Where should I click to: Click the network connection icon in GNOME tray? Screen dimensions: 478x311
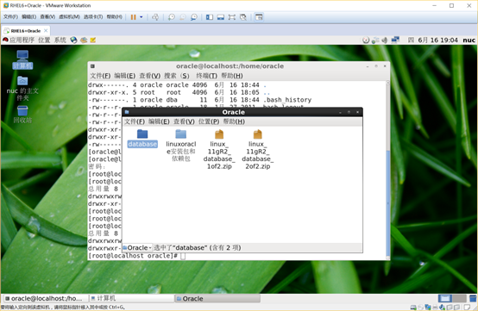coord(375,40)
